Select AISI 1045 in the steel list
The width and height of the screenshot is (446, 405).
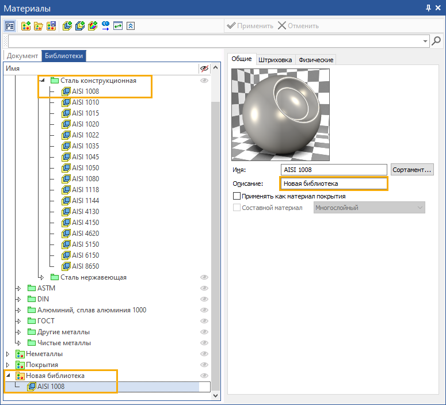85,157
